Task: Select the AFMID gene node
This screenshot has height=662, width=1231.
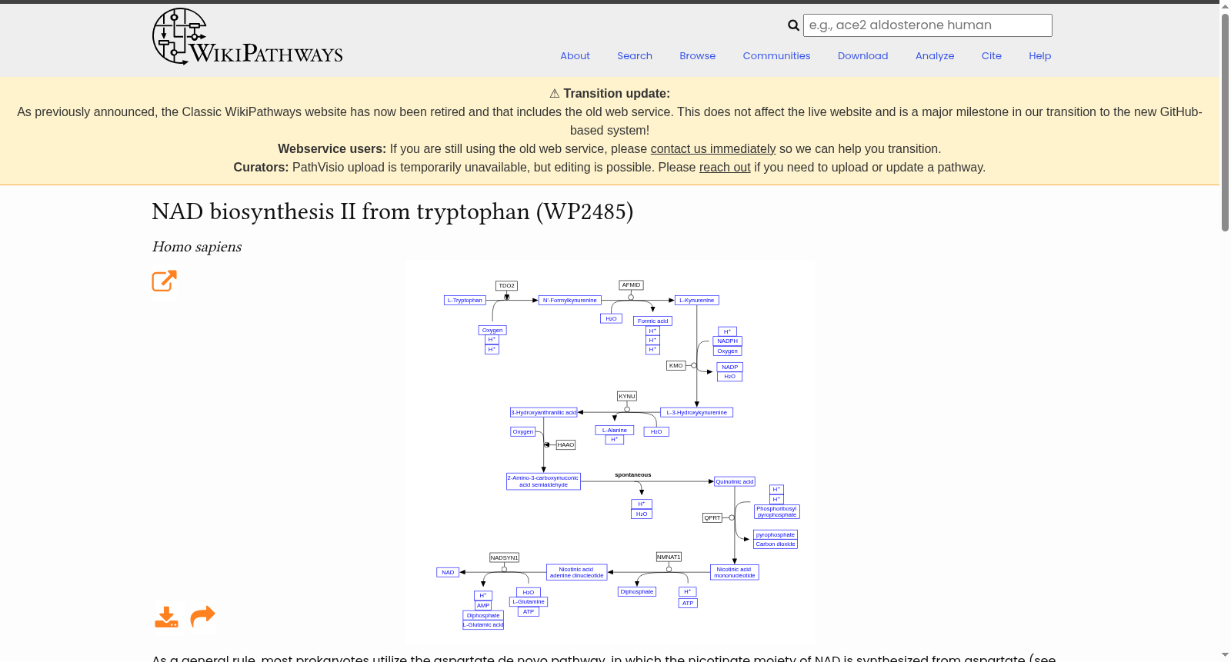Action: pos(631,285)
